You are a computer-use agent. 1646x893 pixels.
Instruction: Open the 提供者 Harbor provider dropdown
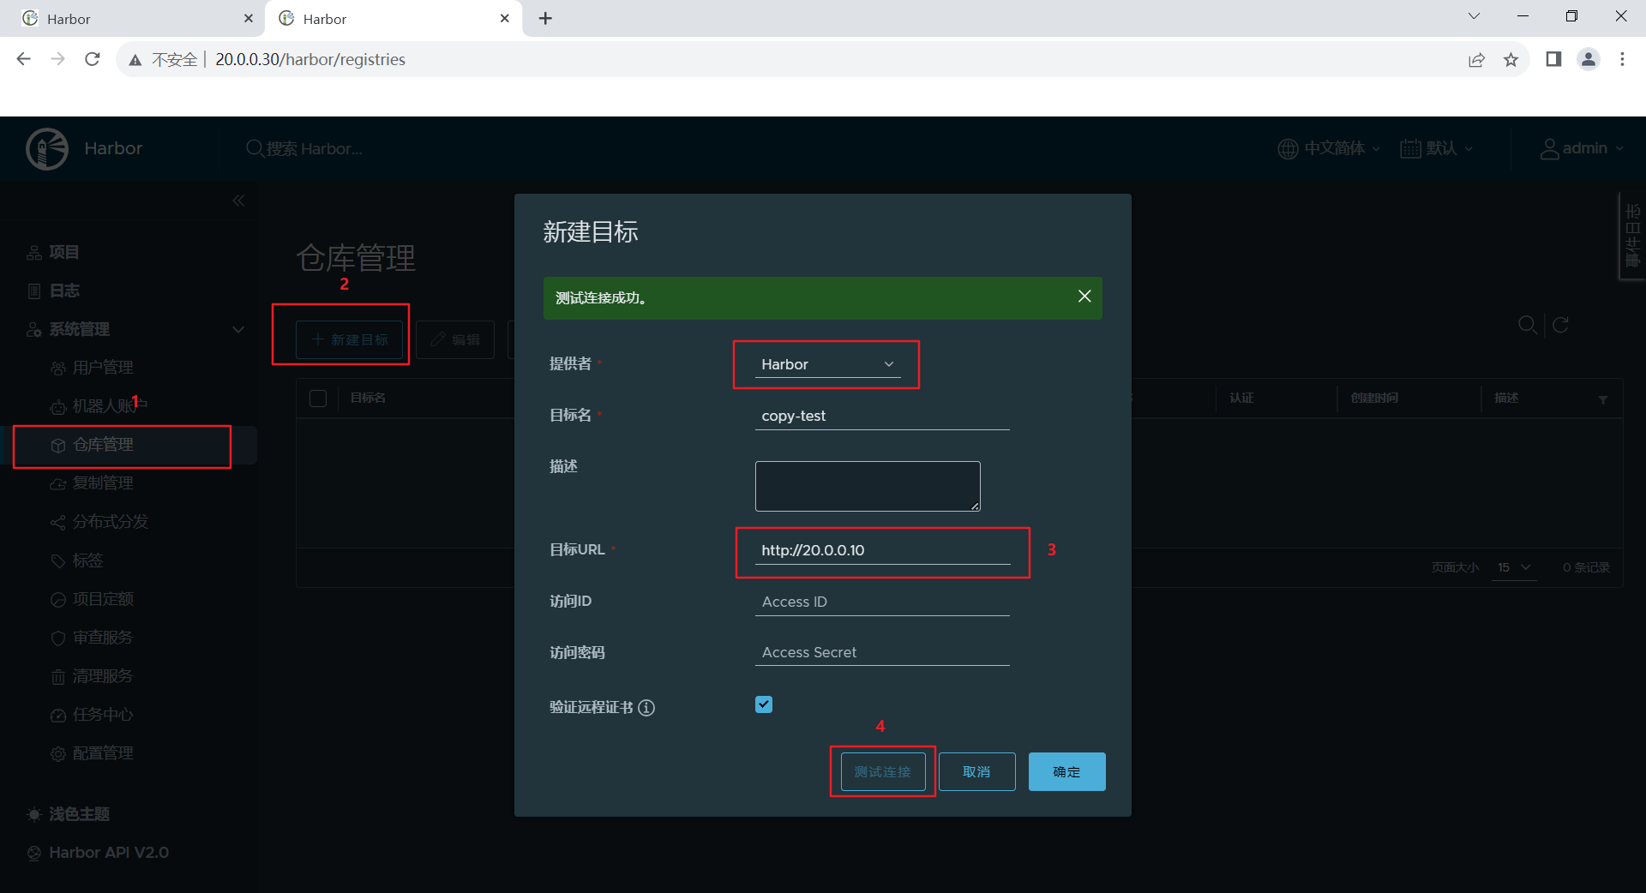click(827, 364)
